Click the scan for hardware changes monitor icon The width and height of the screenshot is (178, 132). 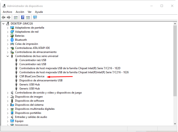[35, 17]
